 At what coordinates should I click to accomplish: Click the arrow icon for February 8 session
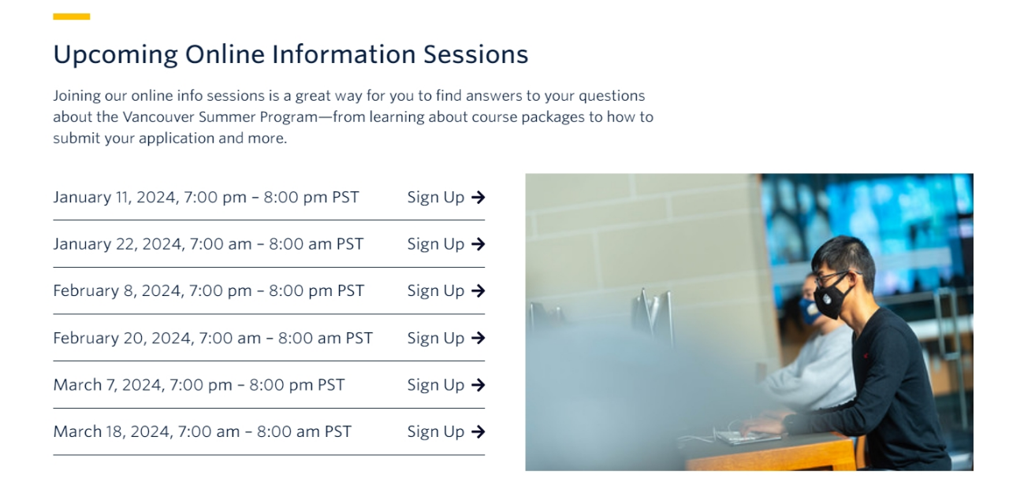pos(478,291)
